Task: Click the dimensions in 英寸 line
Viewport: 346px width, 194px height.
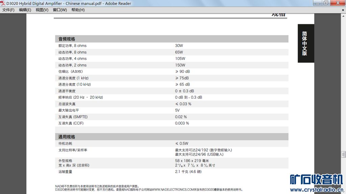Action: coord(195,165)
